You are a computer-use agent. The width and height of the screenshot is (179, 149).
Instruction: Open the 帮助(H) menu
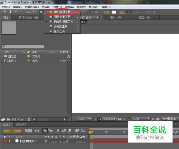106,7
